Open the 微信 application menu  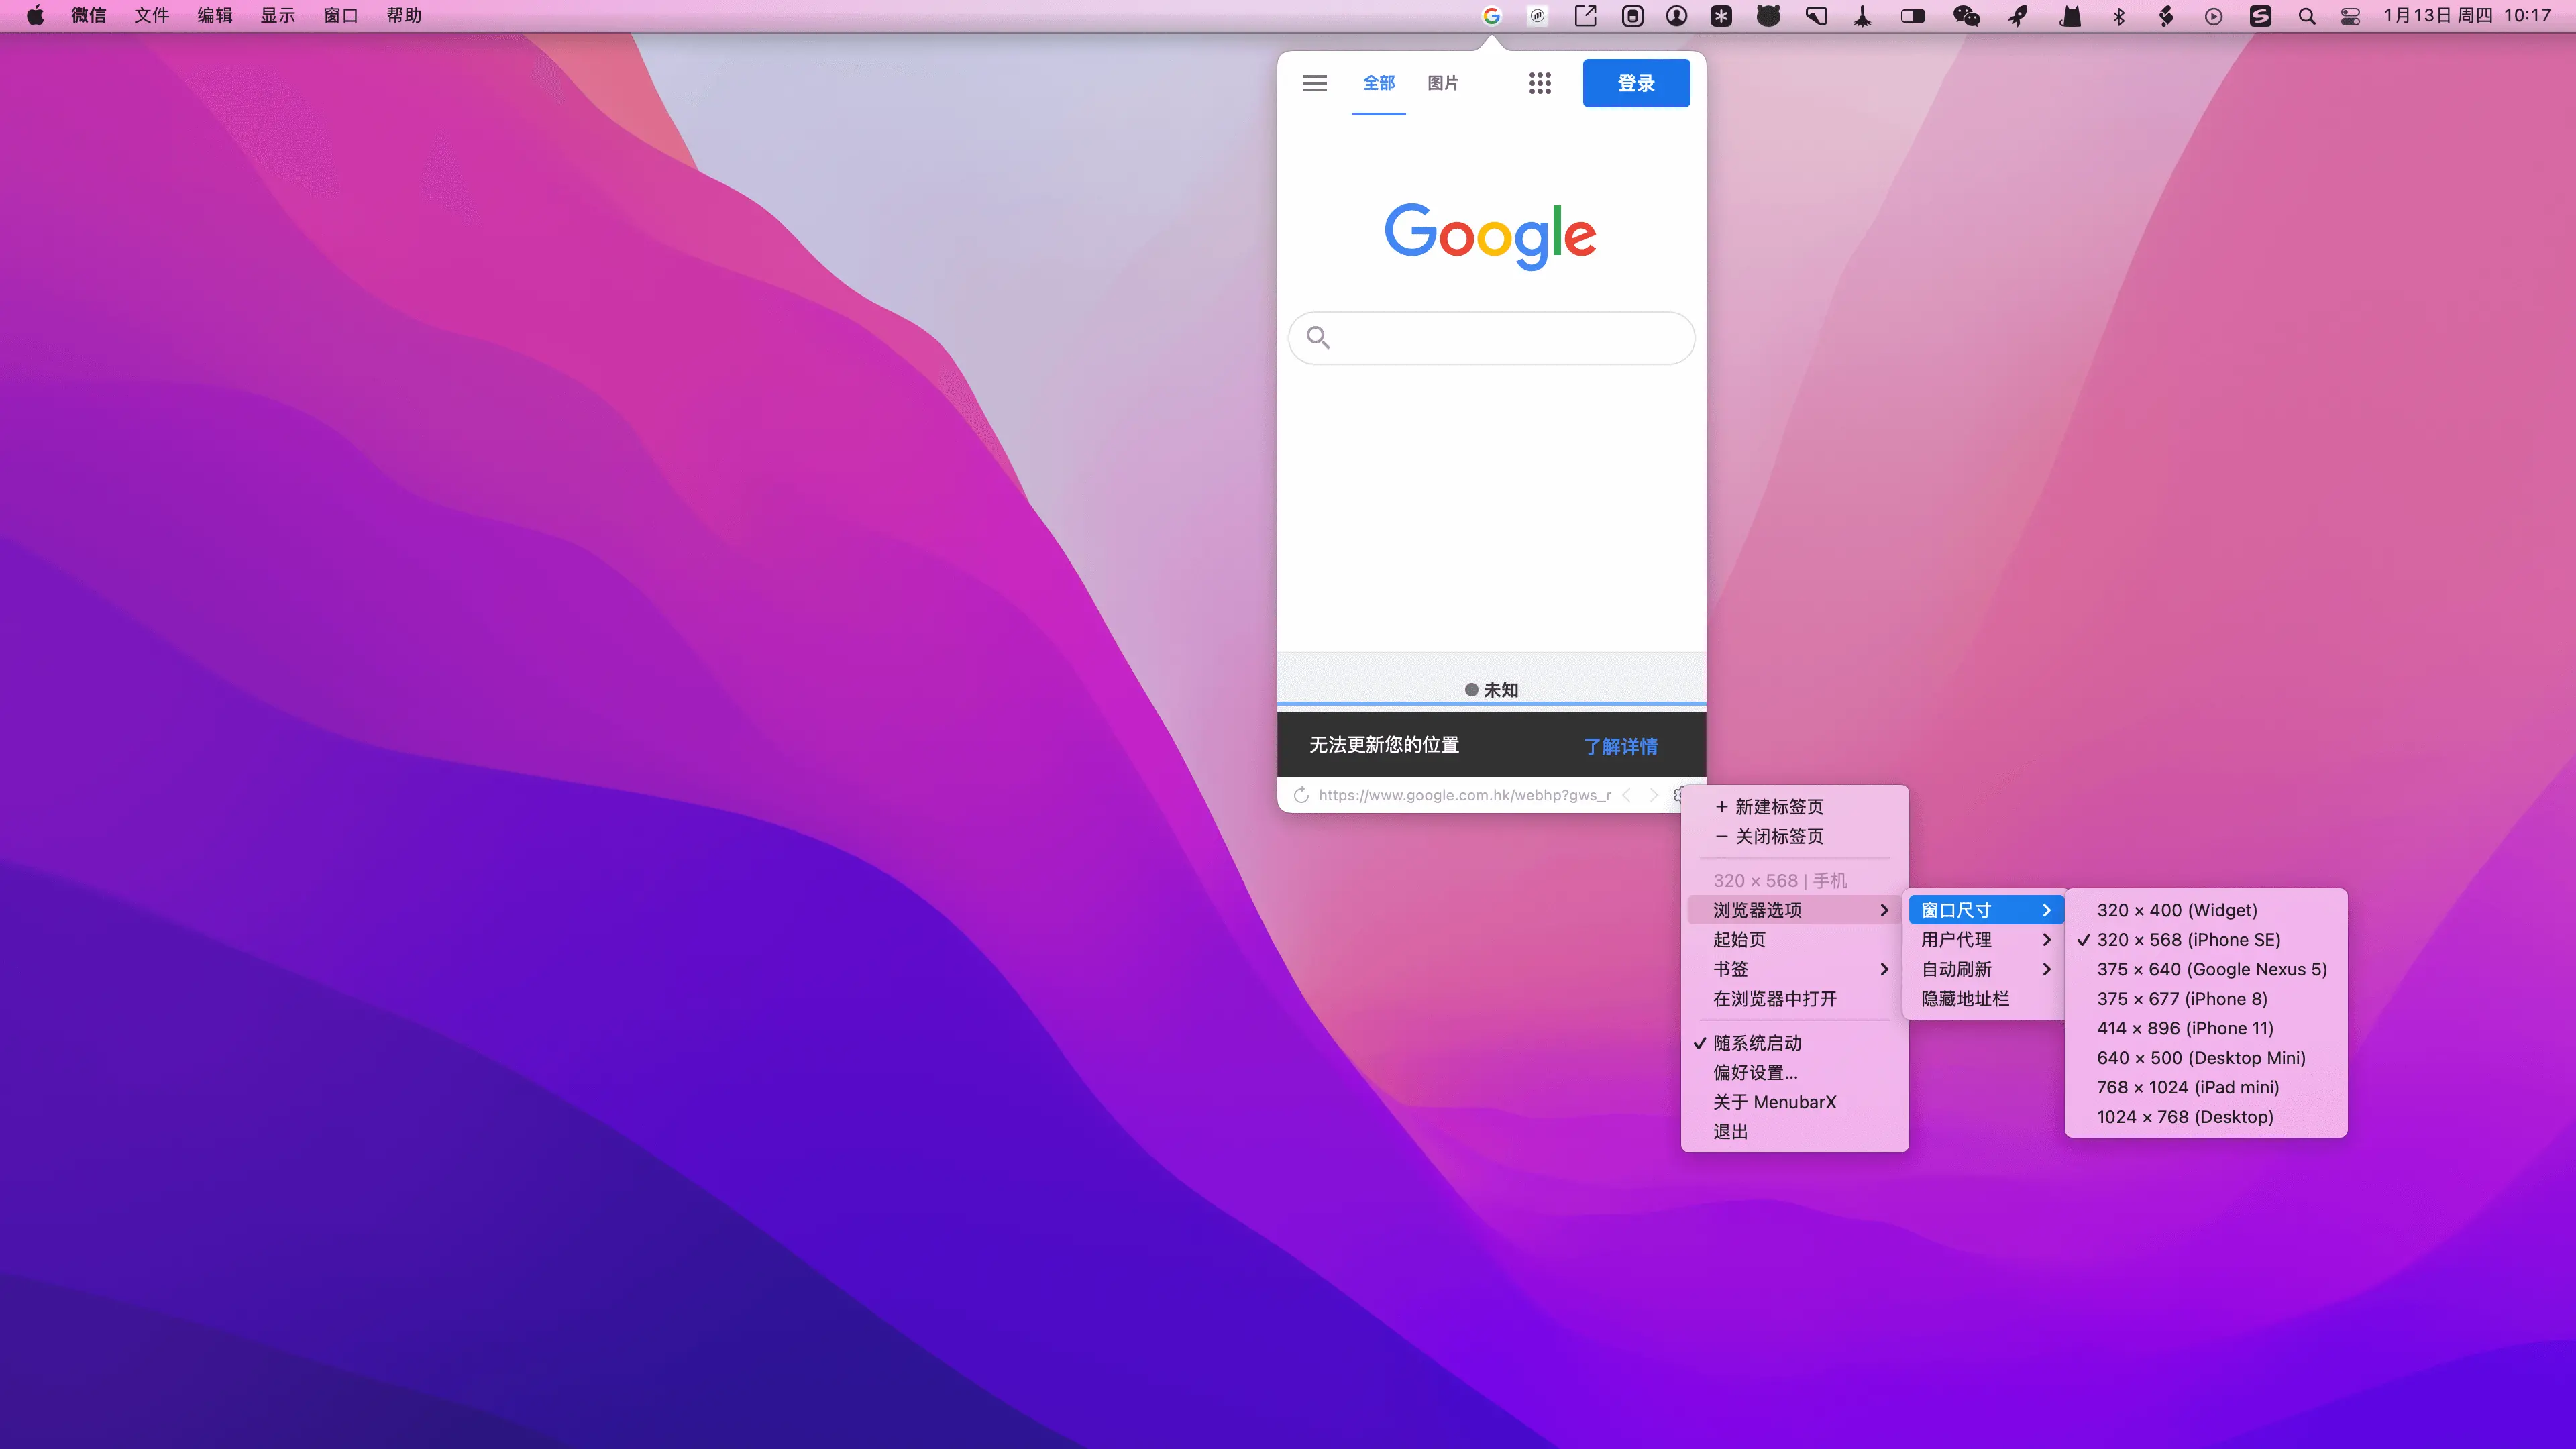89,16
